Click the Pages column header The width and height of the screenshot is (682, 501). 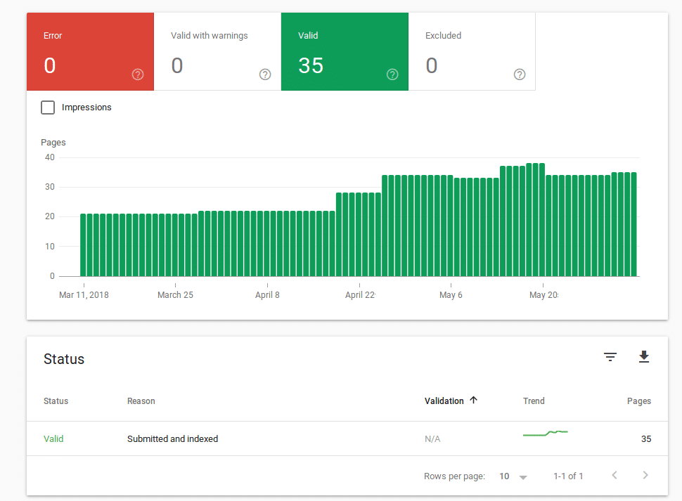pyautogui.click(x=638, y=401)
